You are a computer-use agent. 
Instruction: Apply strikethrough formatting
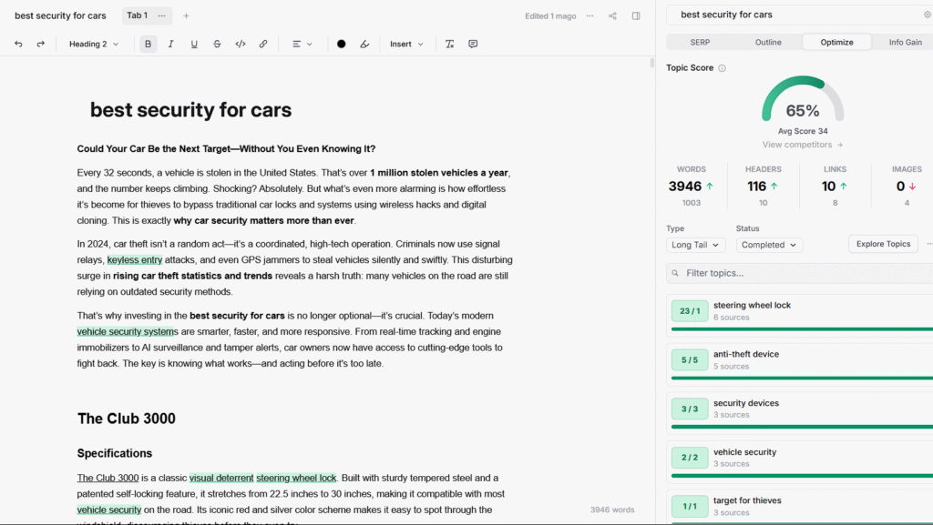(217, 44)
